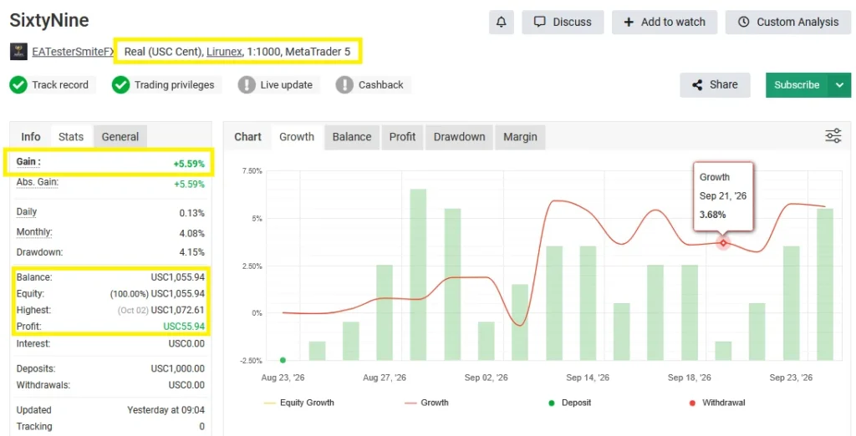
Task: Switch to the General tab
Action: tap(120, 137)
